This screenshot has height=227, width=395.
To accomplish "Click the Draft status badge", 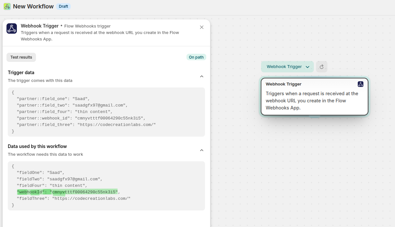I will point(63,6).
